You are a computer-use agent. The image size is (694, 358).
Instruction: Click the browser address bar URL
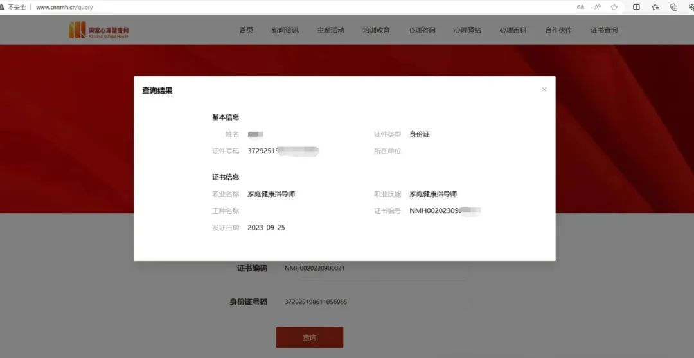coord(64,7)
